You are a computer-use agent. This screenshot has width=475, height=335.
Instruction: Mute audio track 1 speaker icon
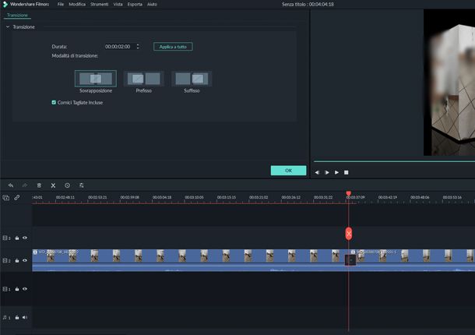[25, 317]
